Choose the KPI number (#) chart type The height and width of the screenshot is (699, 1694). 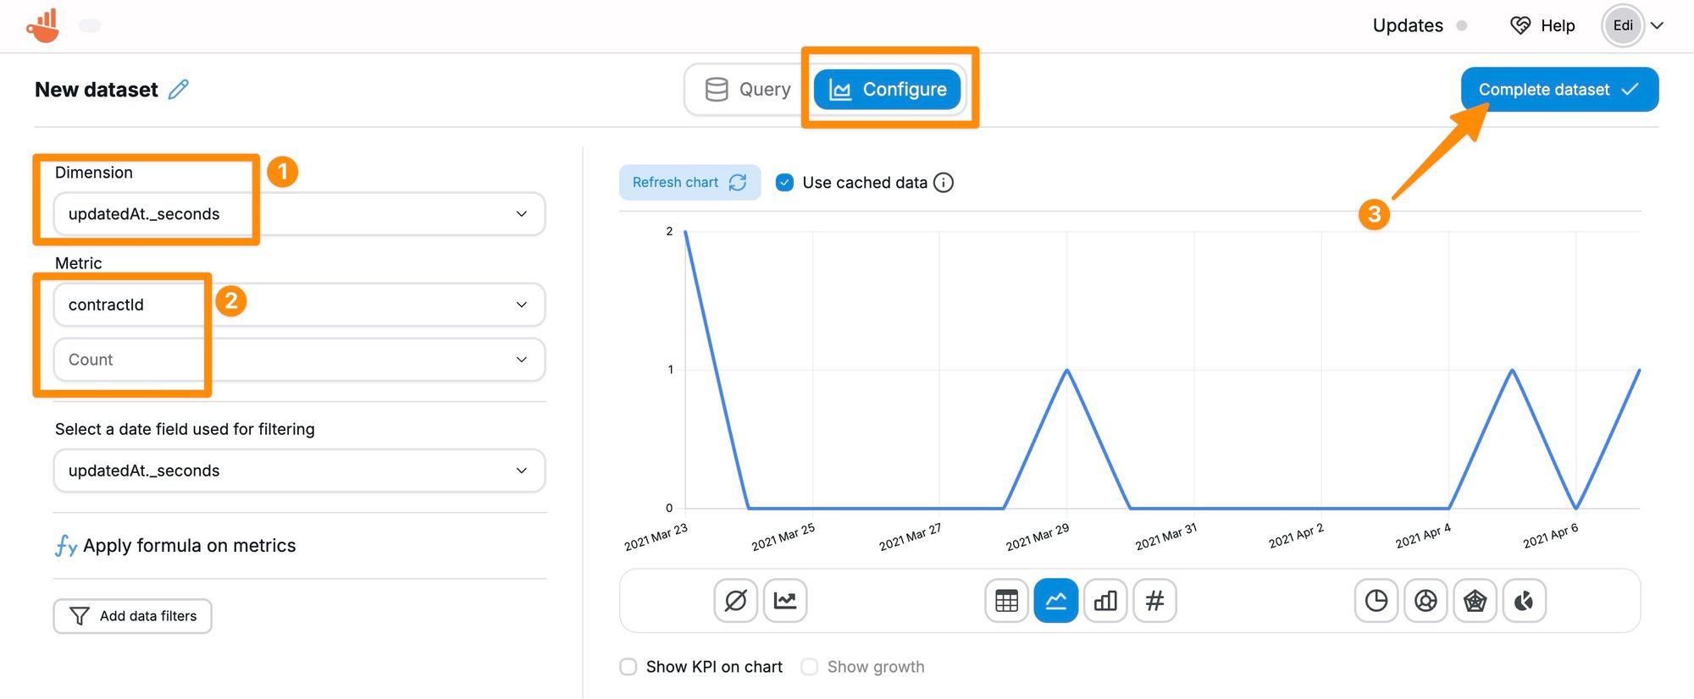coord(1154,601)
